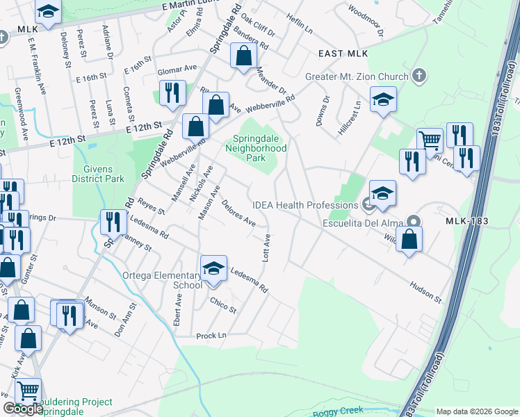The height and width of the screenshot is (417, 520).
Task: Click the Glomar Ave street label
Action: 177,70
